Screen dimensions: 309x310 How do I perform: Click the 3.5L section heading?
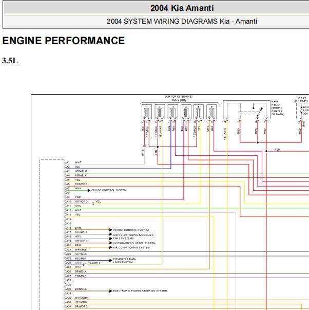coord(10,61)
